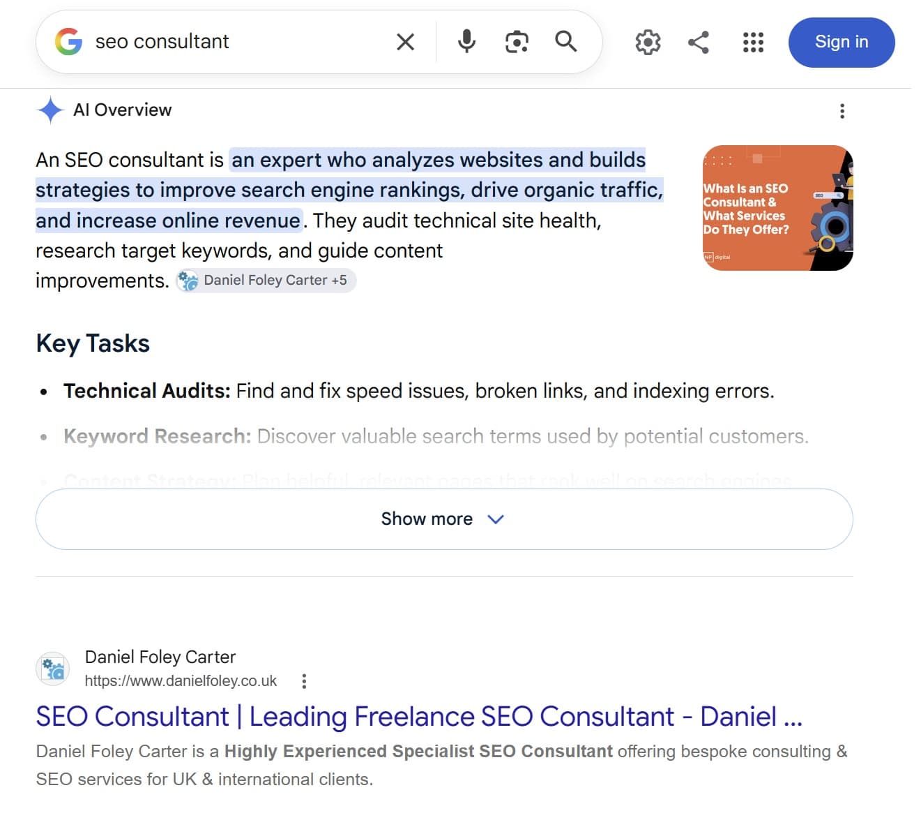This screenshot has height=827, width=921.
Task: Click the Google logo in search bar
Action: 68,42
